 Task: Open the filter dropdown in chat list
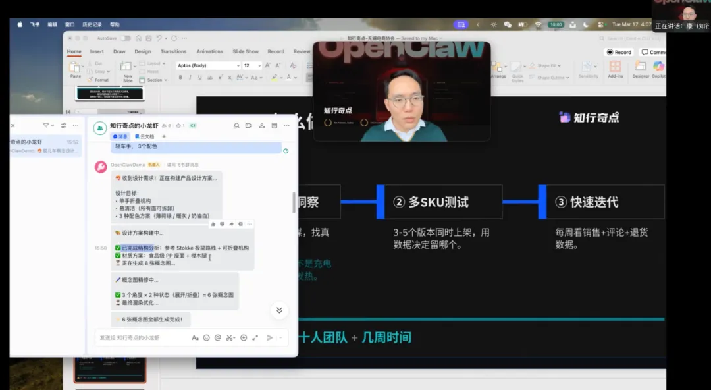tap(48, 126)
